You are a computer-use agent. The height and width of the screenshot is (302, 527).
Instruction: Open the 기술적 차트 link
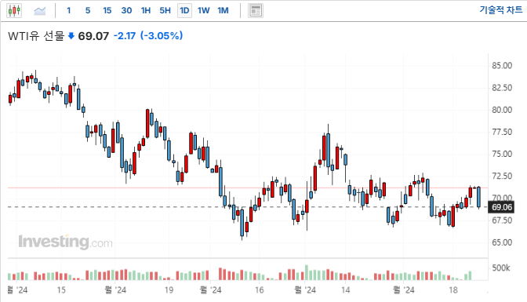tap(501, 9)
